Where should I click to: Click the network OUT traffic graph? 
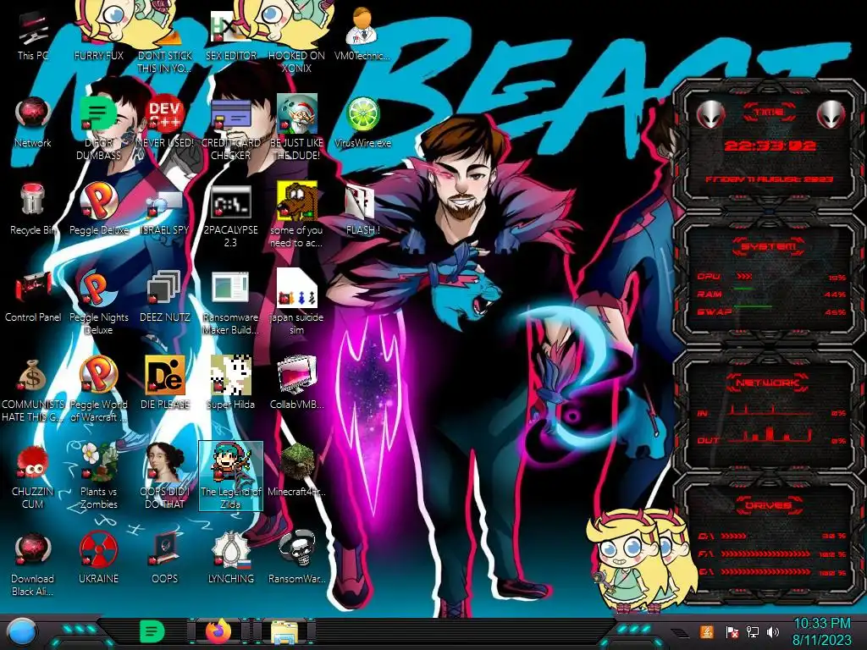pos(770,436)
